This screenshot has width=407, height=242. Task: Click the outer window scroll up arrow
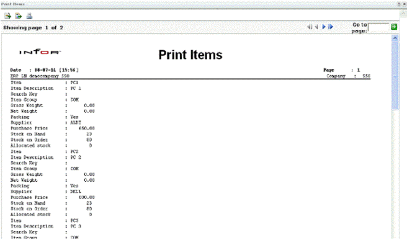pos(404,14)
